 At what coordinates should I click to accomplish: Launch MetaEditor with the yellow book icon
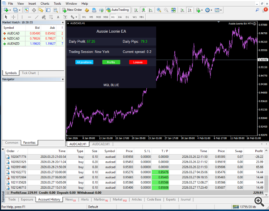tap(87, 10)
